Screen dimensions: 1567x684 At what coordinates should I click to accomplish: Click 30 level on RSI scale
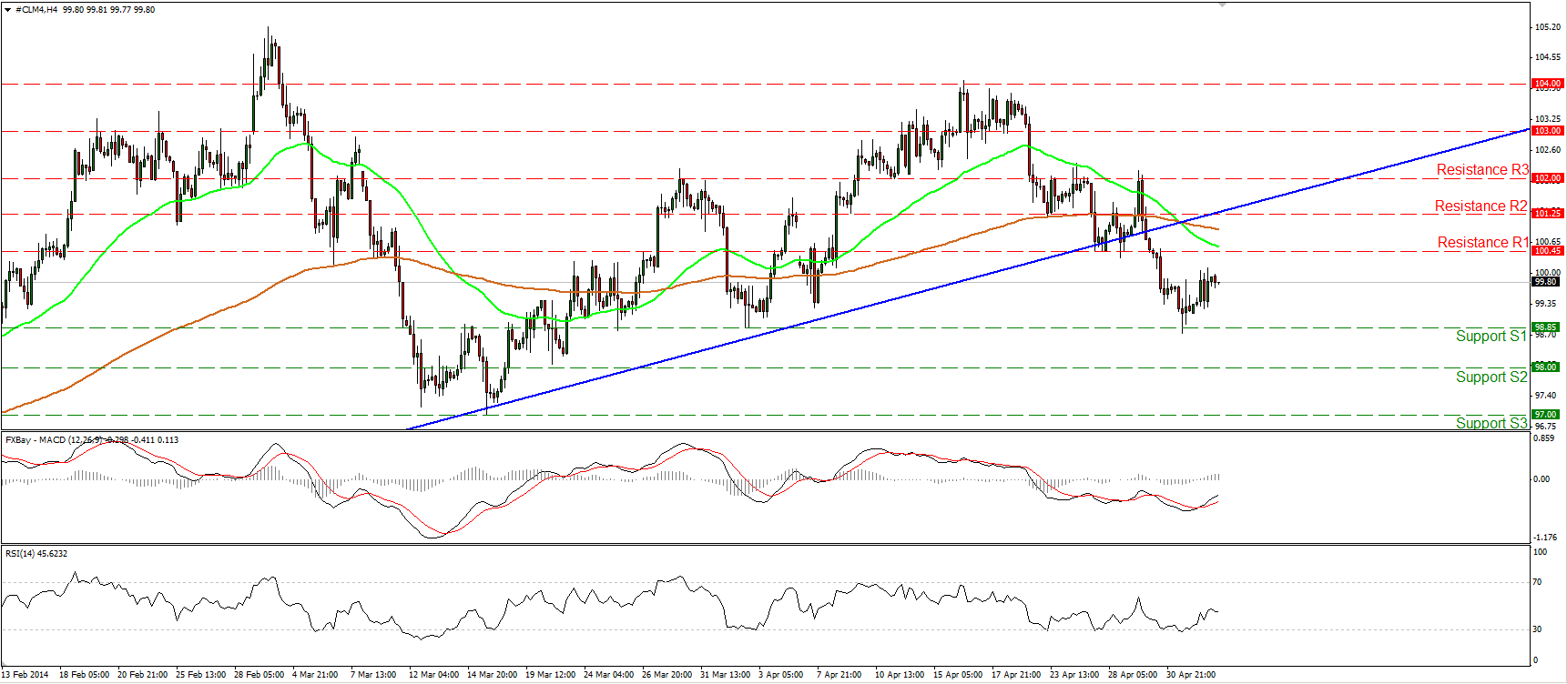1539,629
